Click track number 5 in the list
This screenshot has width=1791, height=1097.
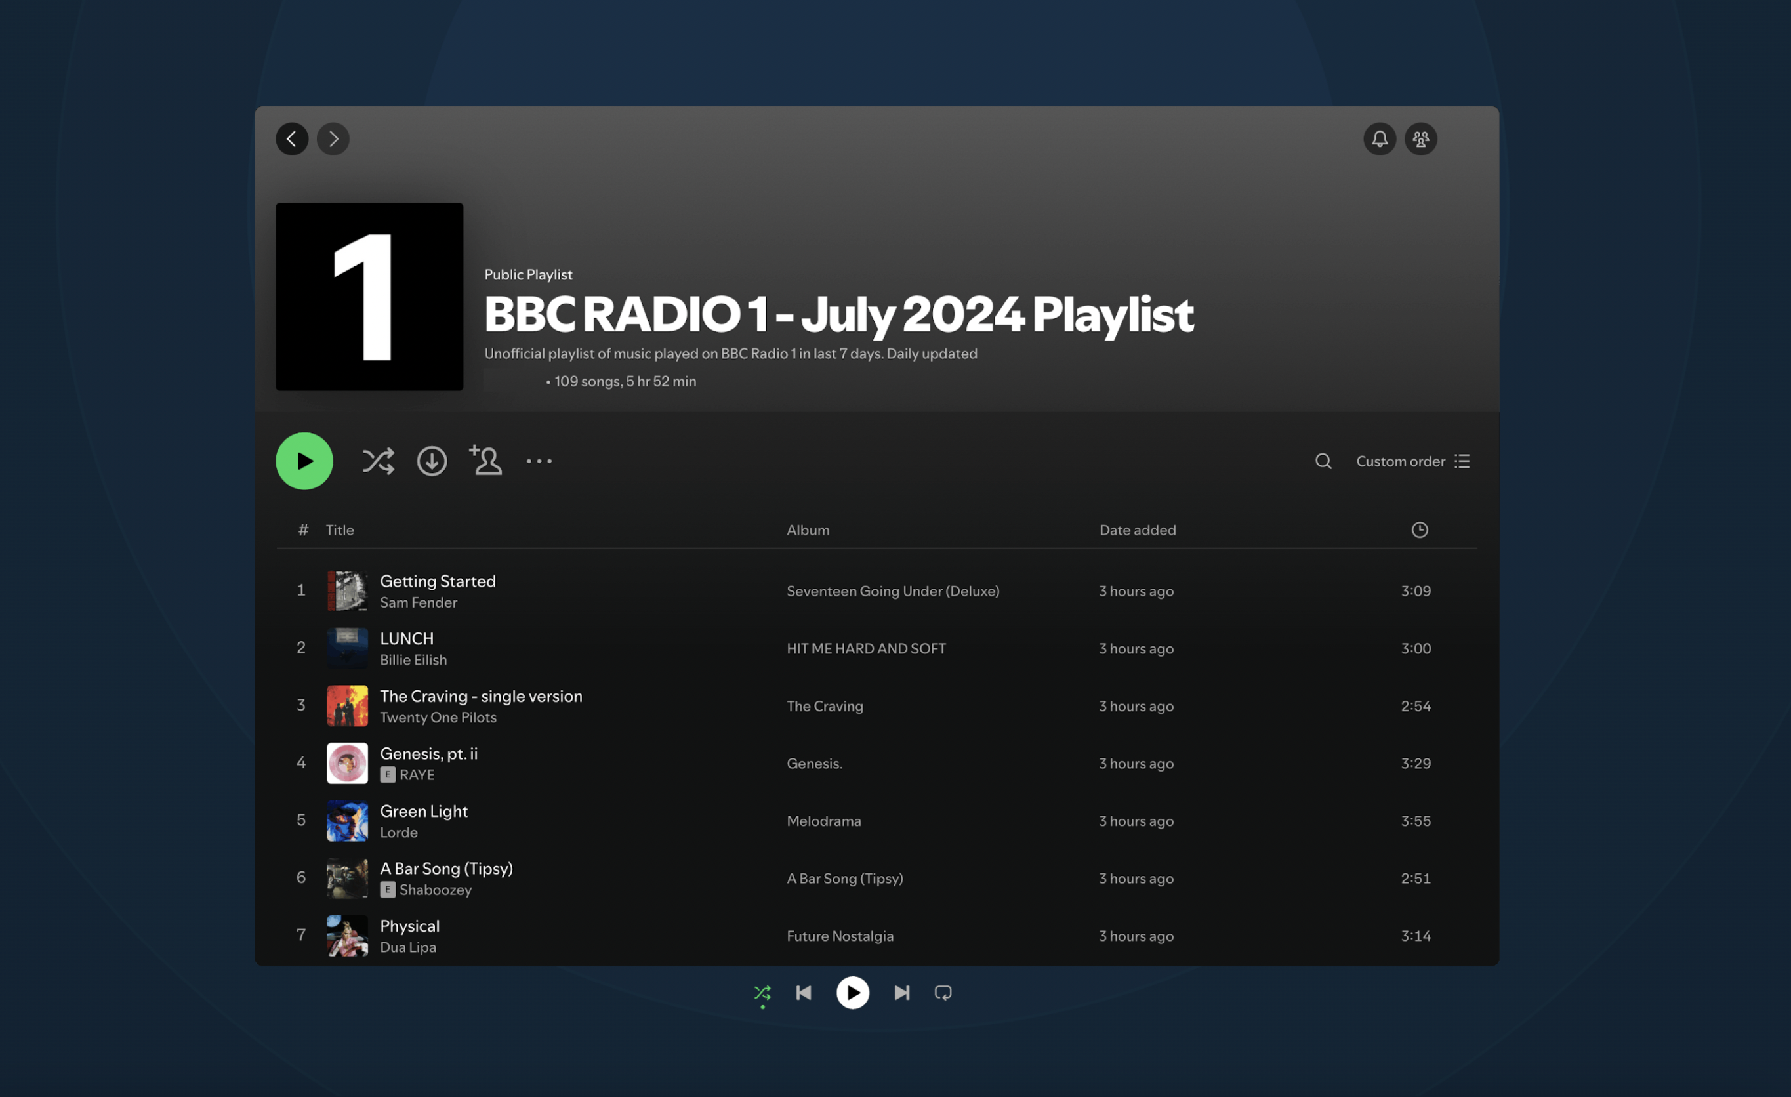pyautogui.click(x=300, y=820)
